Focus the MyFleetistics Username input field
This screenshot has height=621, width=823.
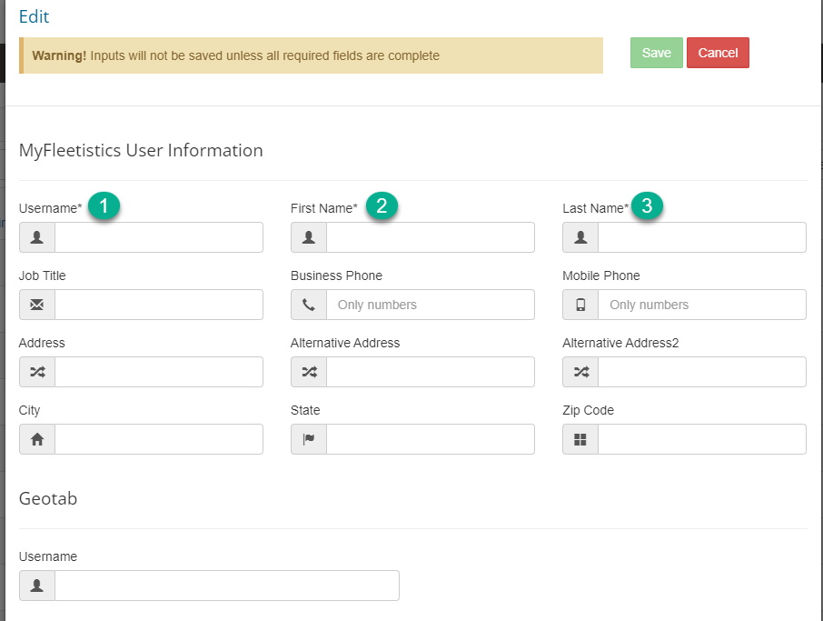[159, 237]
